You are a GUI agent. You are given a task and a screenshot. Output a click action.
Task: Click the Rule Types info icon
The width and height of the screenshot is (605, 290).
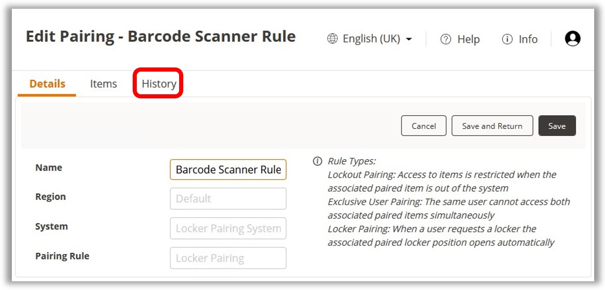tap(317, 161)
